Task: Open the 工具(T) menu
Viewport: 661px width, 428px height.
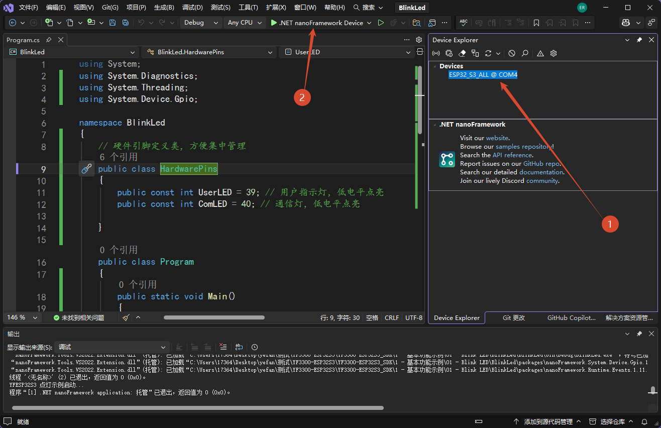Action: (248, 8)
